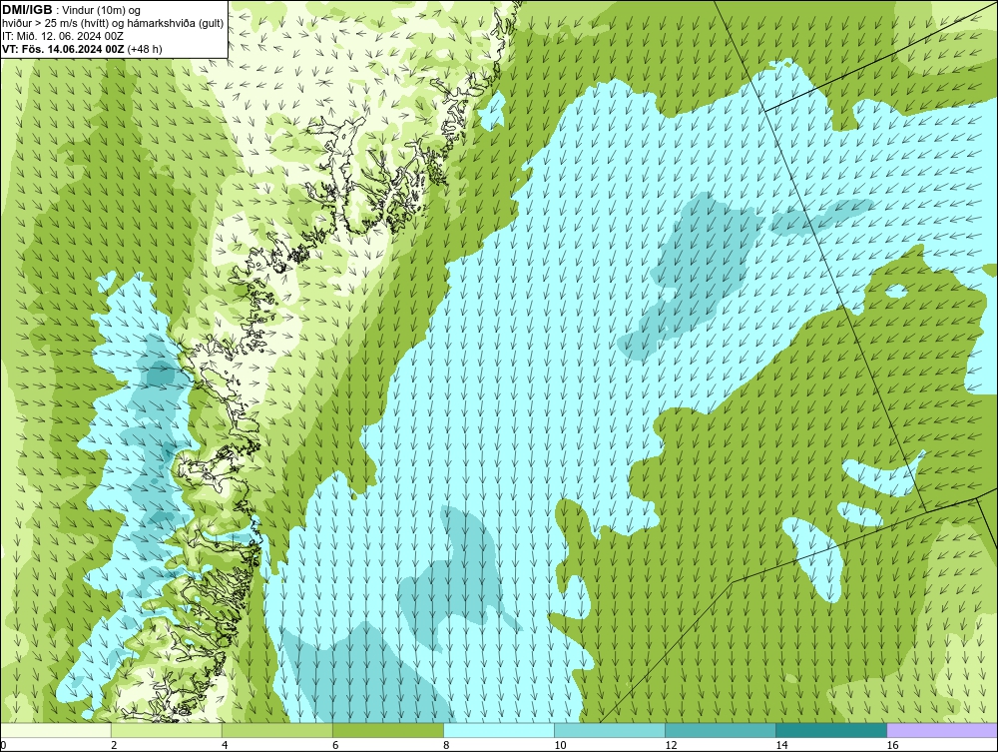Image resolution: width=998 pixels, height=752 pixels.
Task: Click the 10–12 m/s turquoise swatch
Action: 610,730
